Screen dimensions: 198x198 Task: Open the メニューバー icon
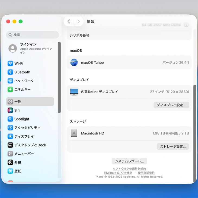pos(10,154)
